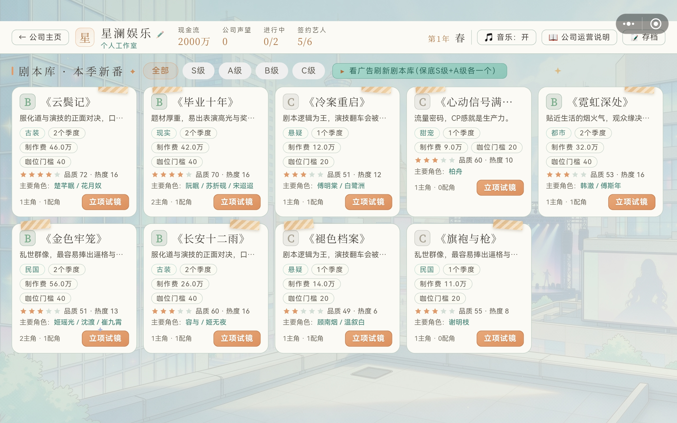Image resolution: width=677 pixels, height=423 pixels.
Task: Start 立项试镜 for 毕业十年
Action: point(237,202)
